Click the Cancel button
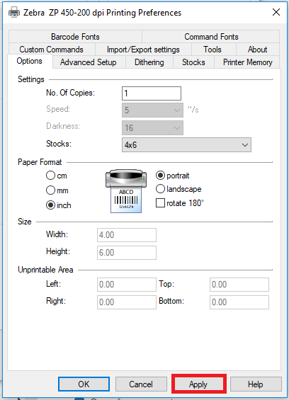289x400 pixels. [x=141, y=384]
